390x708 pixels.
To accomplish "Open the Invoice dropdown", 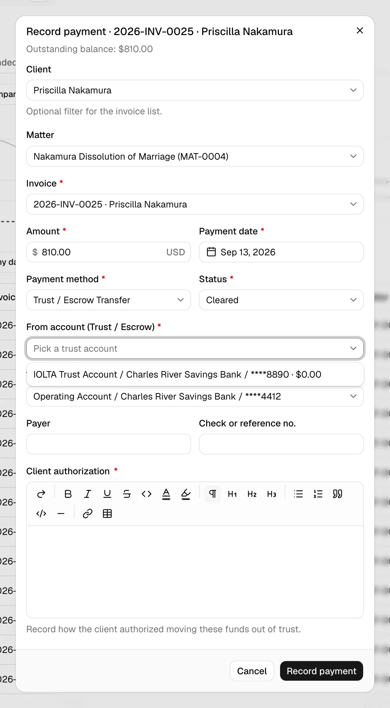I will coord(195,204).
